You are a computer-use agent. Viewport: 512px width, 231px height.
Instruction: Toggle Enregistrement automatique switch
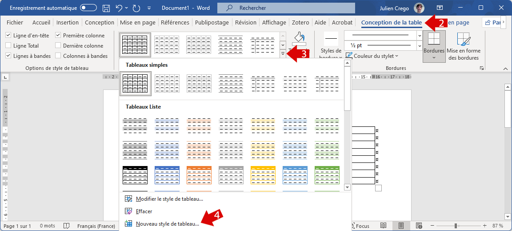click(x=88, y=8)
